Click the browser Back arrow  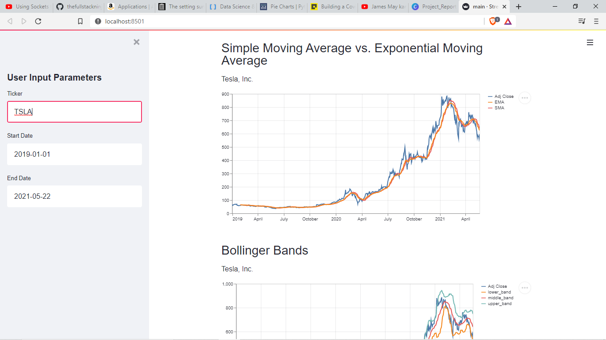10,21
